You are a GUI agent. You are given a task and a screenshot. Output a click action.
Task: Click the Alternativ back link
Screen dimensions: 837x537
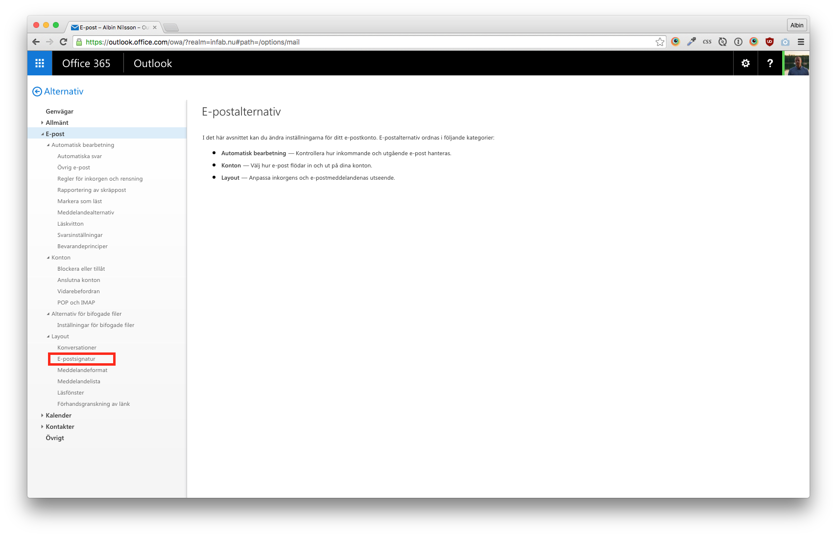[64, 92]
